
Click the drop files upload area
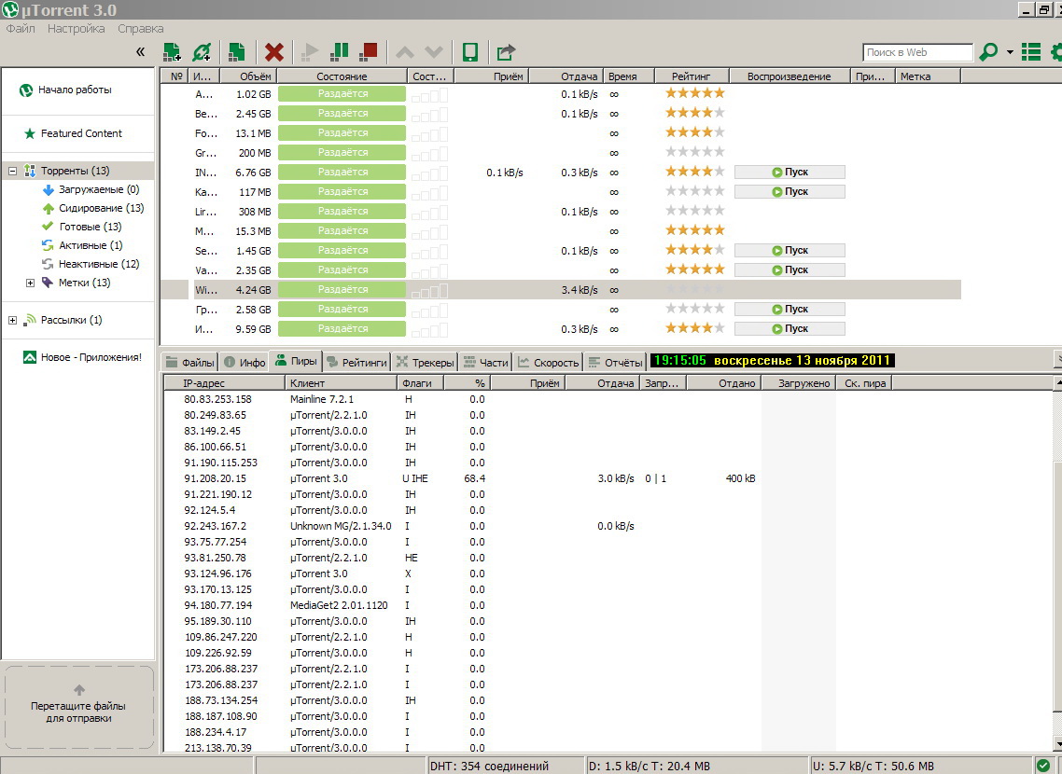point(78,707)
